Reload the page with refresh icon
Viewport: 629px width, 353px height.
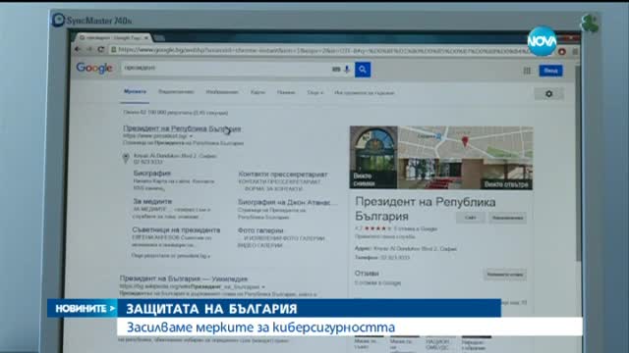[x=100, y=50]
